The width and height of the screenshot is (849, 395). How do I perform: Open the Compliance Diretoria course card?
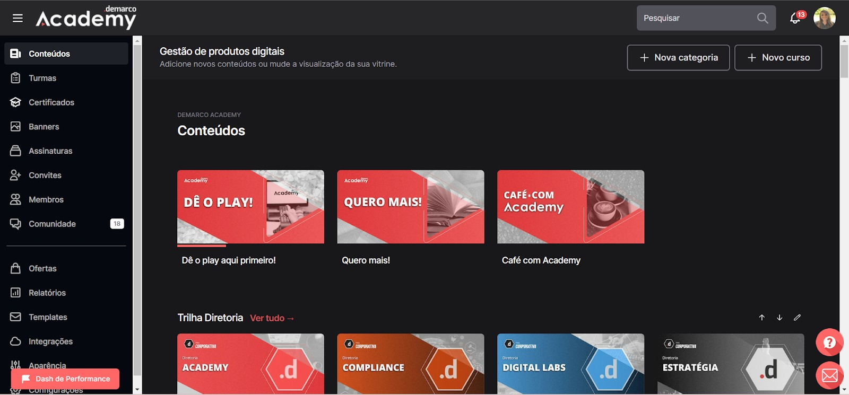(411, 364)
